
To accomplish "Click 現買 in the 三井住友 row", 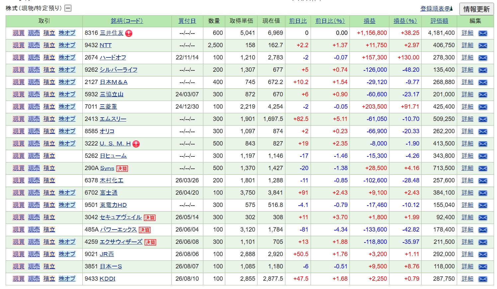I will pos(19,33).
